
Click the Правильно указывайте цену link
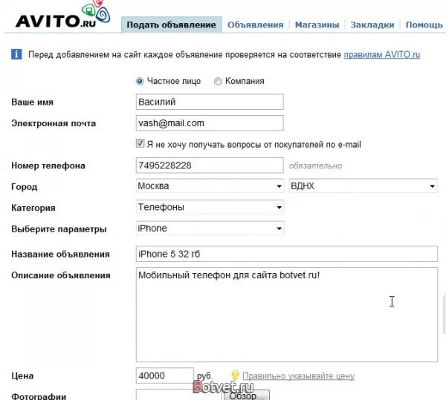point(298,376)
